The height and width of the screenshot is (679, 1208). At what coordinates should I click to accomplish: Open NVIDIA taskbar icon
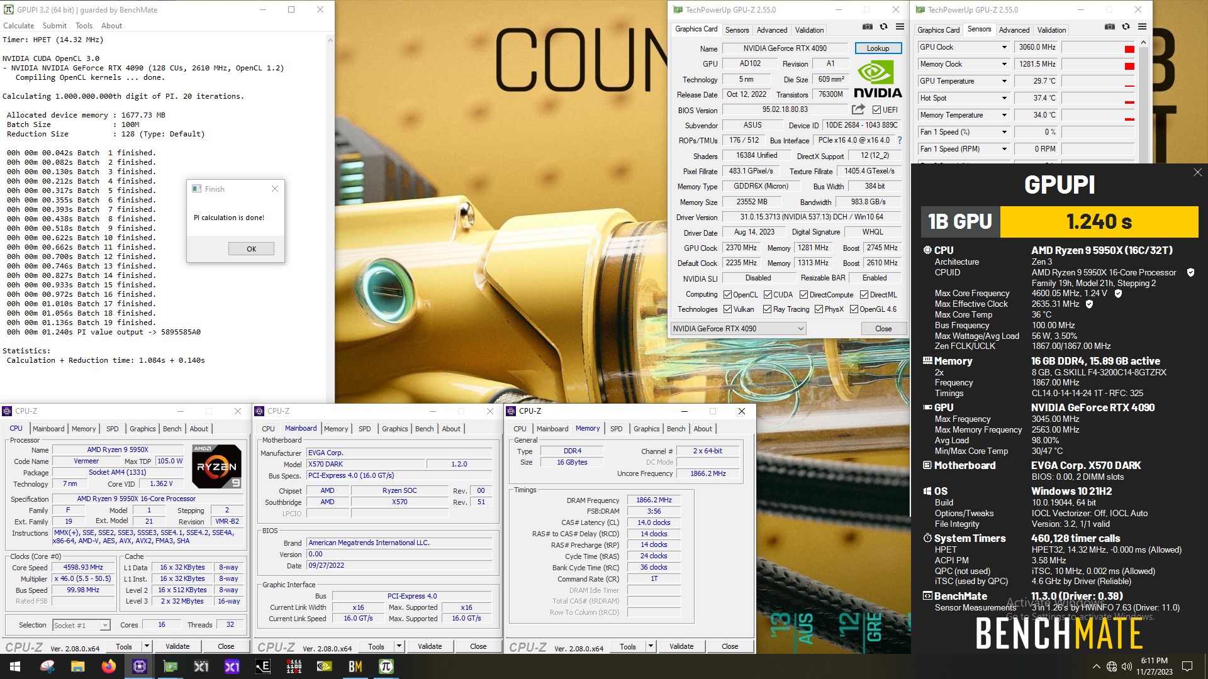(x=325, y=666)
